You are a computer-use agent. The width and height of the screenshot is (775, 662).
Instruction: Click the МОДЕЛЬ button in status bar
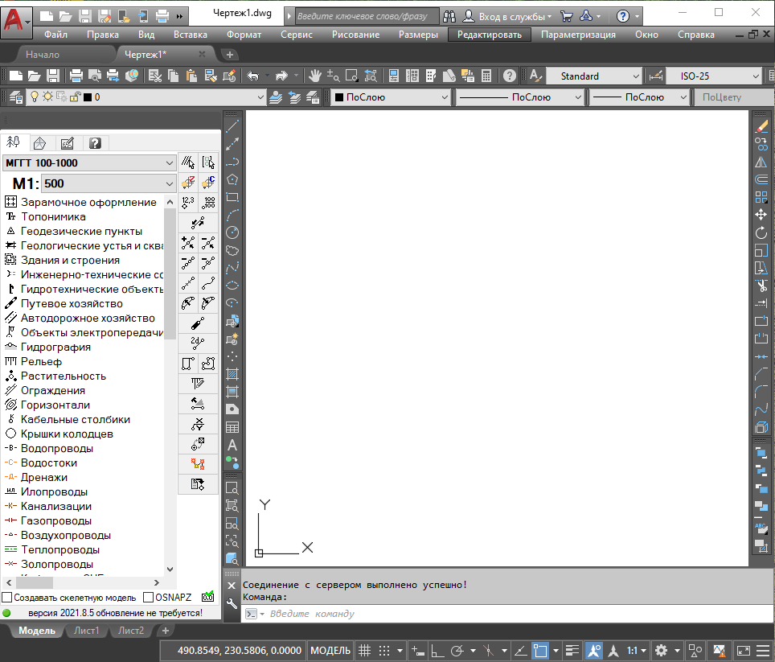coord(330,650)
